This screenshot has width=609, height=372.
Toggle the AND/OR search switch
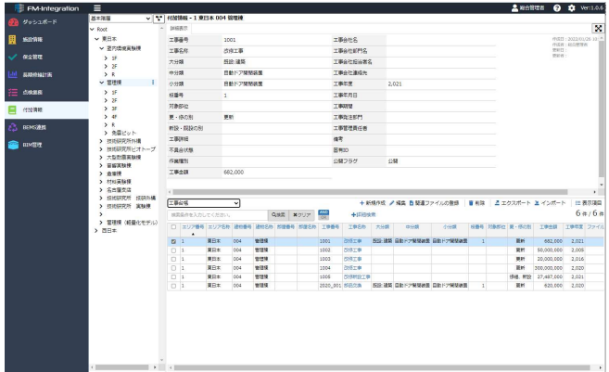pyautogui.click(x=324, y=215)
